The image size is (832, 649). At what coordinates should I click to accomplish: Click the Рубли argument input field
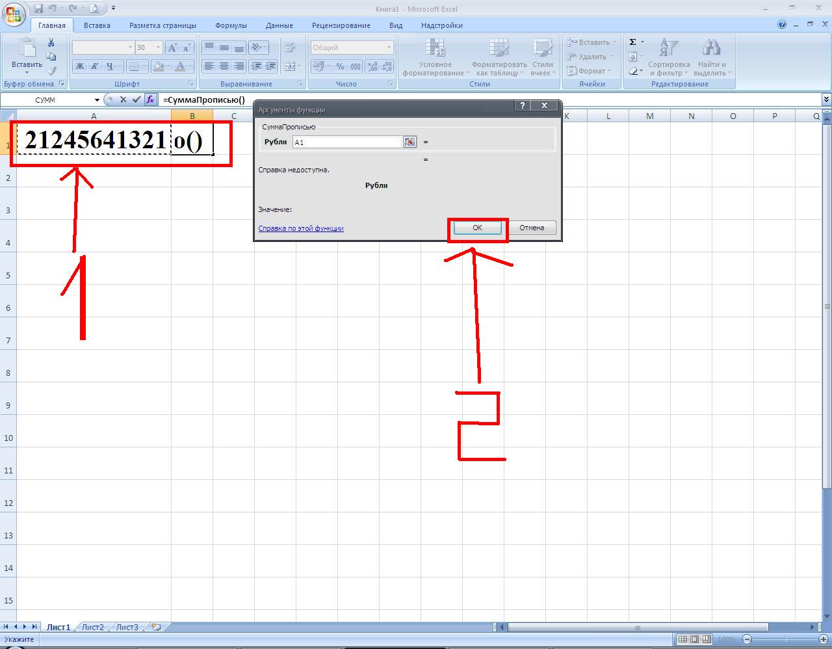pos(347,142)
